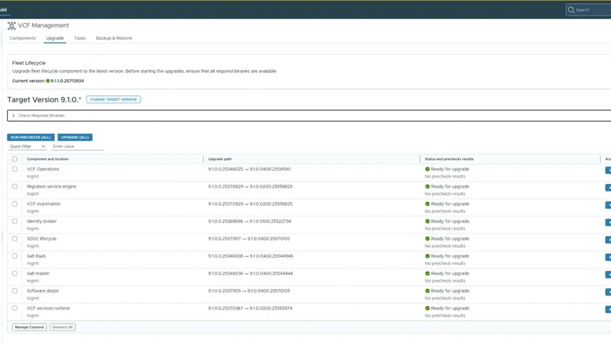The image size is (611, 344).
Task: Click green status icon in Salt RaaS row
Action: click(427, 256)
